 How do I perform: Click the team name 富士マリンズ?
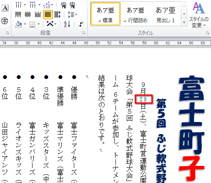pyautogui.click(x=60, y=142)
